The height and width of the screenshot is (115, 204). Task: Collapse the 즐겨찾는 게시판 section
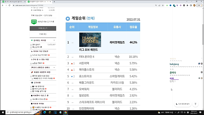(x=54, y=40)
